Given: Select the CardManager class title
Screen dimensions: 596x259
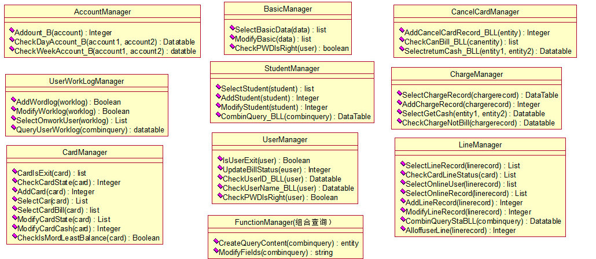Looking at the screenshot, I should point(84,152).
